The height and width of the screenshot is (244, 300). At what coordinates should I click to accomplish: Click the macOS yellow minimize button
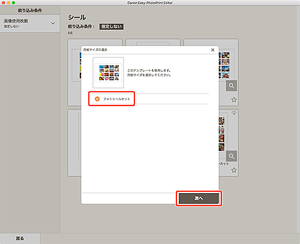coord(8,3)
